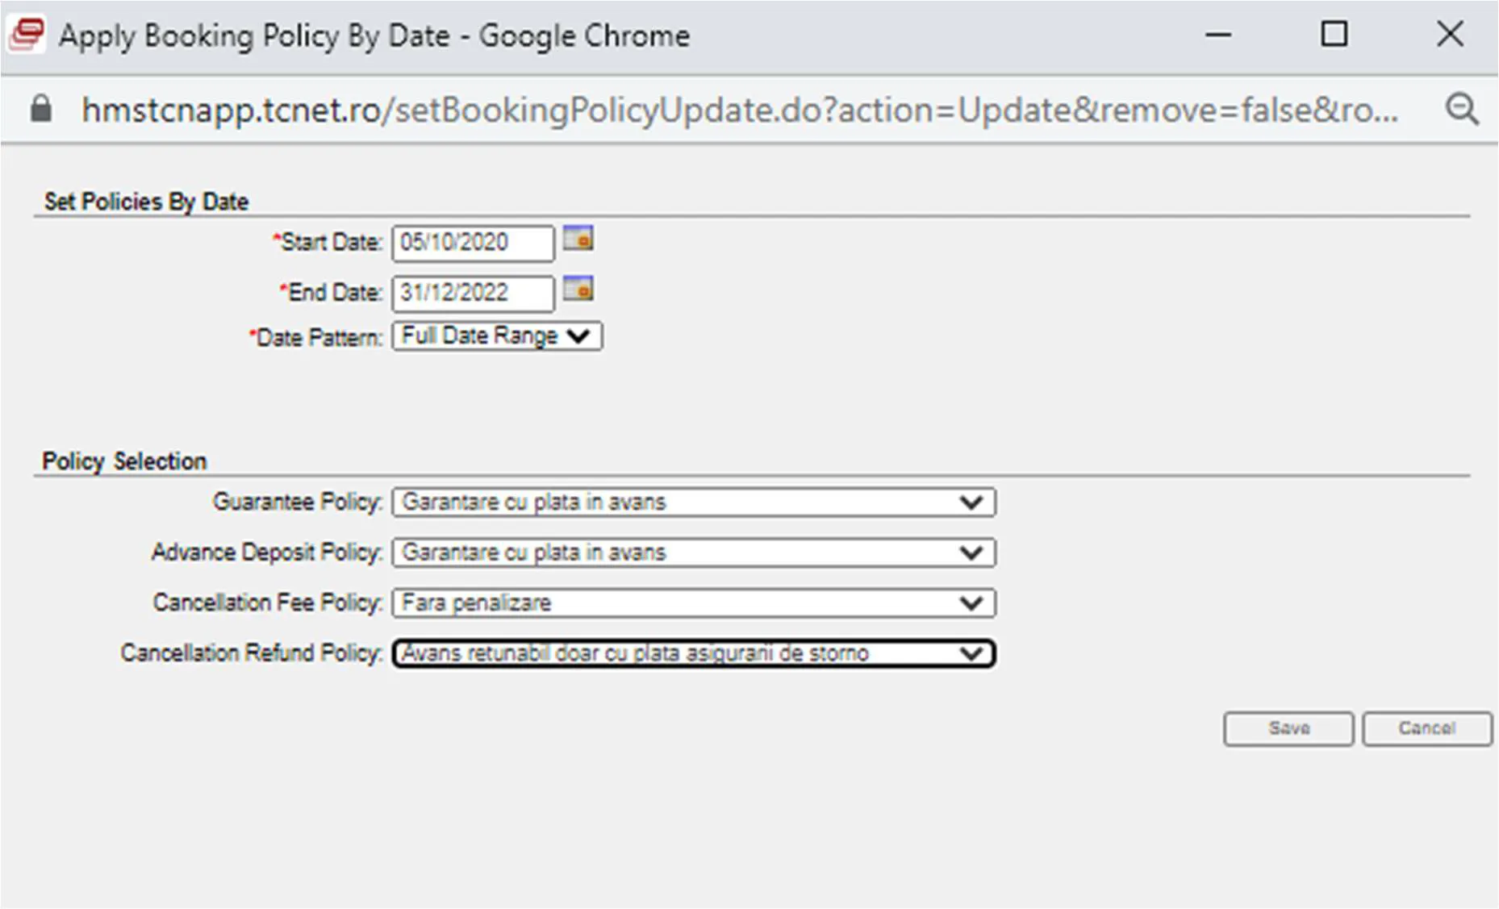Click the app icon in the title bar
Image resolution: width=1499 pixels, height=909 pixels.
[26, 35]
